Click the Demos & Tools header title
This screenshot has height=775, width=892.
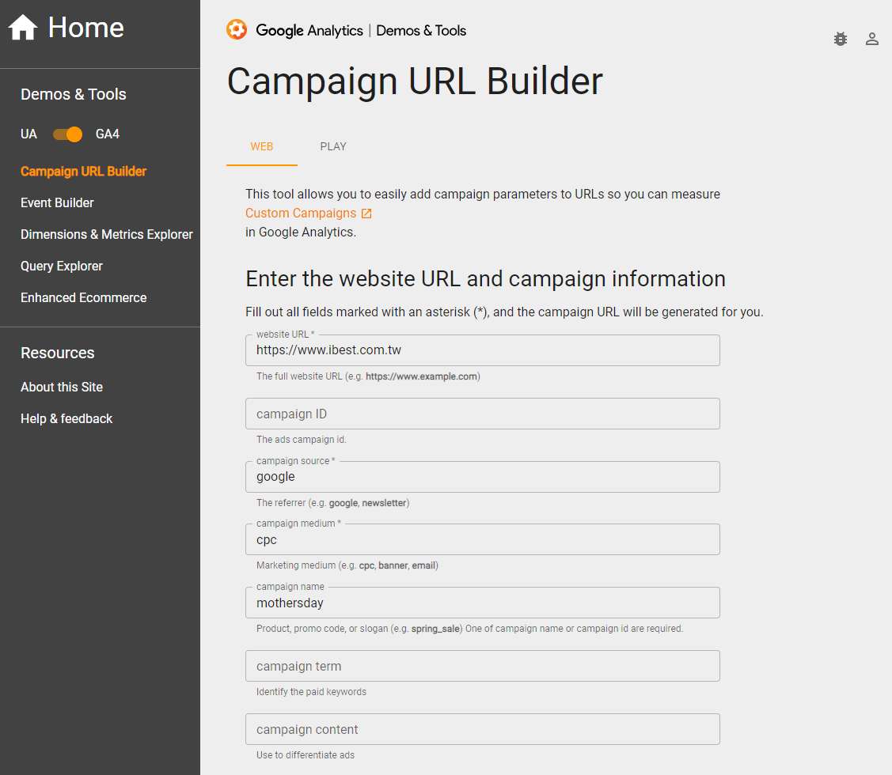coord(421,30)
